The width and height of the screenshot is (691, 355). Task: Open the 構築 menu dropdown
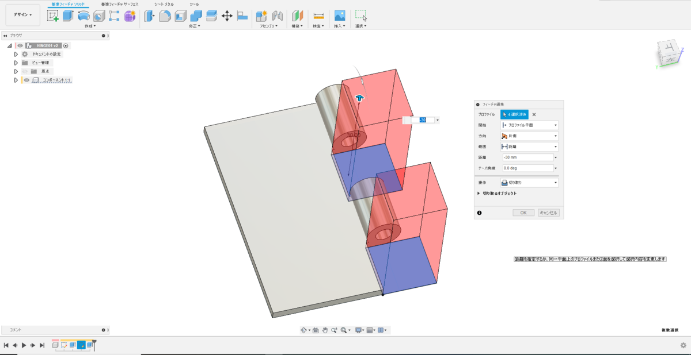pos(297,26)
